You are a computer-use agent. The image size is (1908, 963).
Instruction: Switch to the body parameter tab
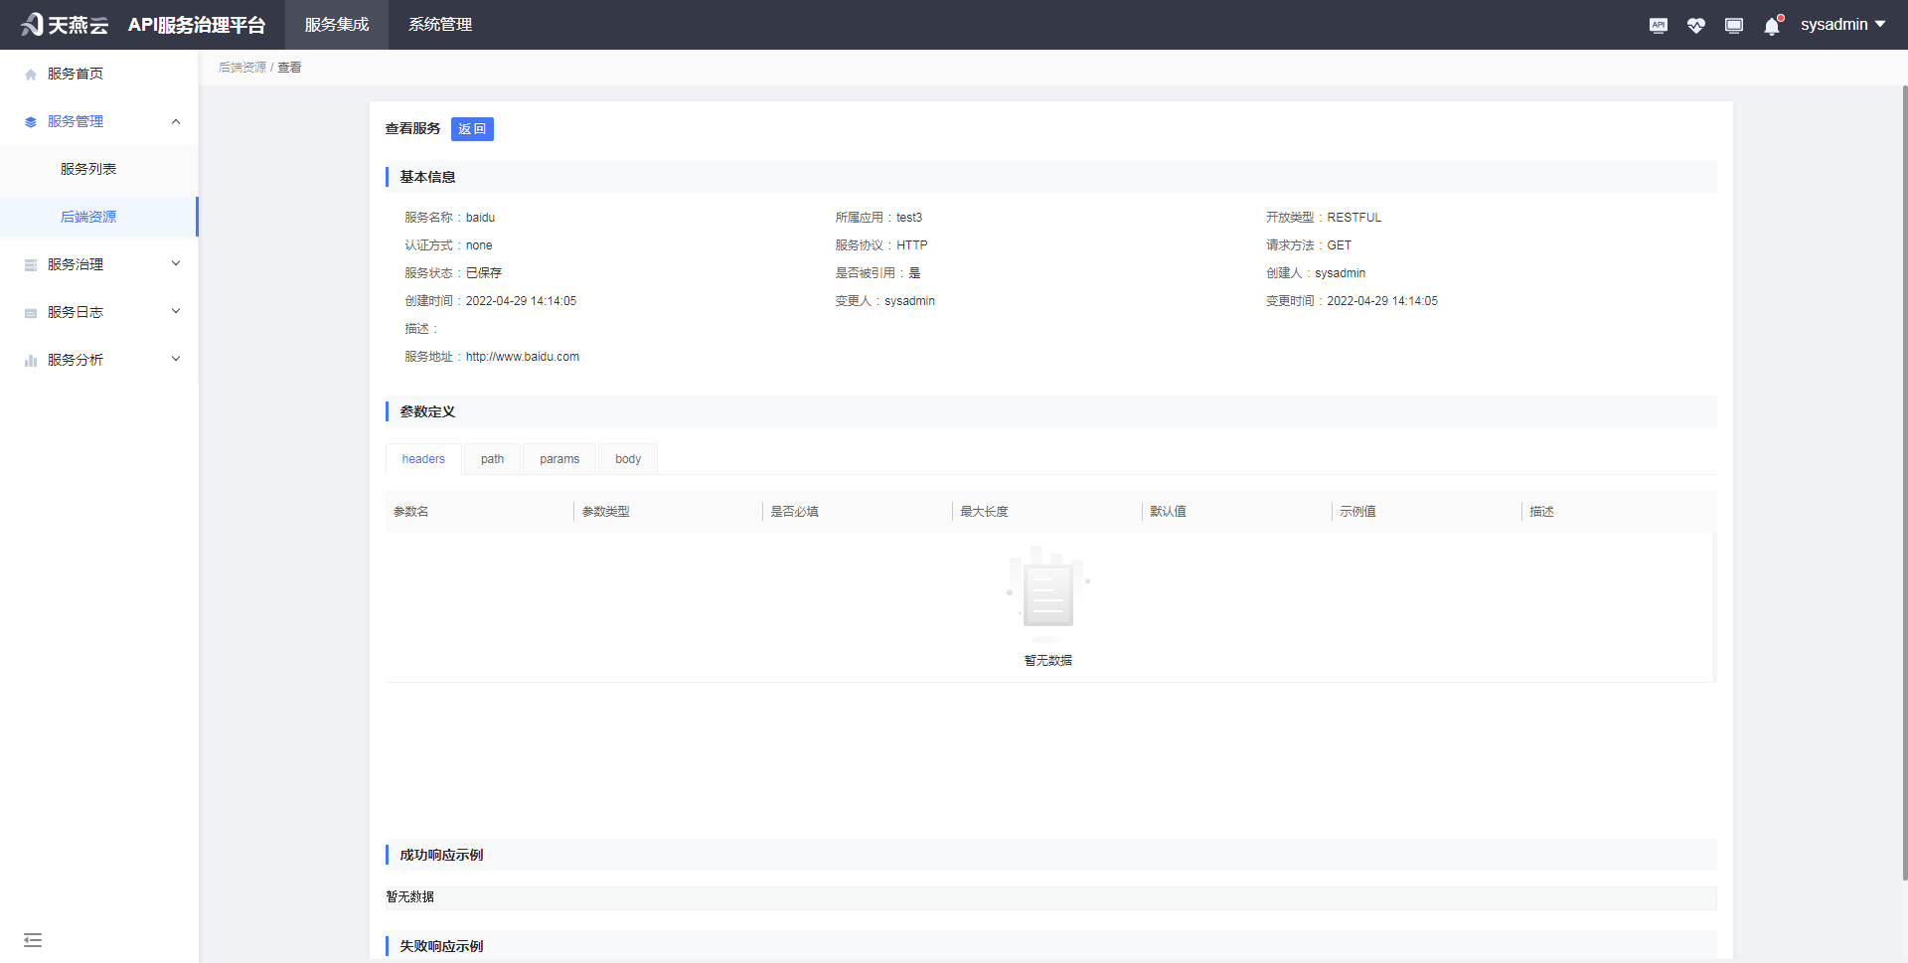627,458
